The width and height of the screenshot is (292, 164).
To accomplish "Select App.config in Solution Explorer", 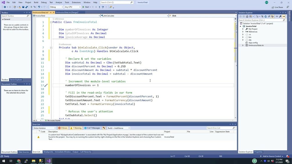I will [x=253, y=43].
